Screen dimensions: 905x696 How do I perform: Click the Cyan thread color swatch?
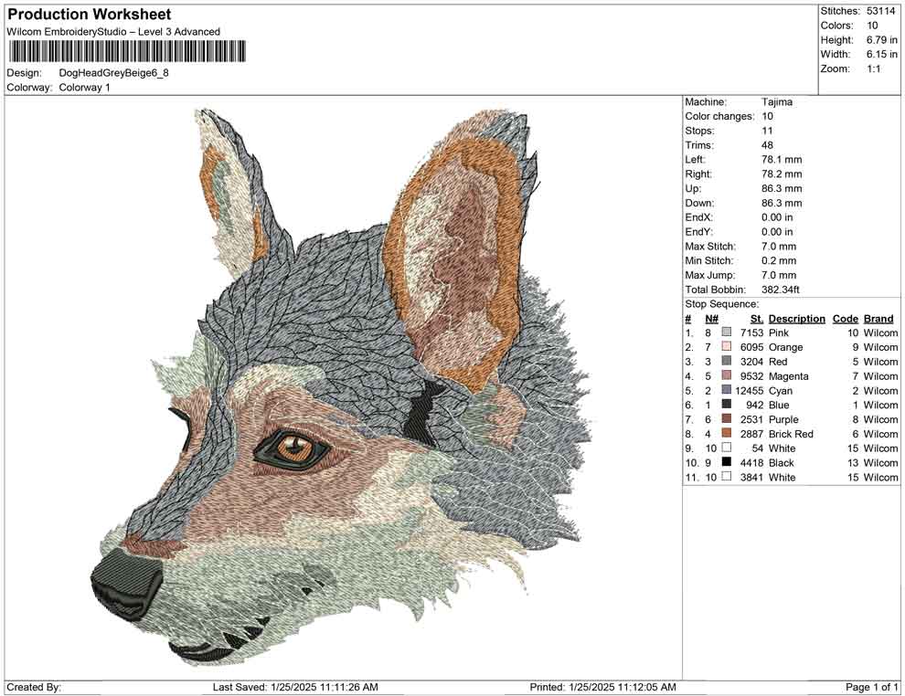click(x=725, y=390)
